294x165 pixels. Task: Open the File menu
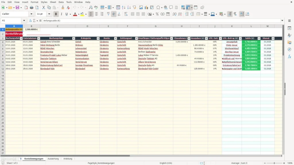coord(3,2)
